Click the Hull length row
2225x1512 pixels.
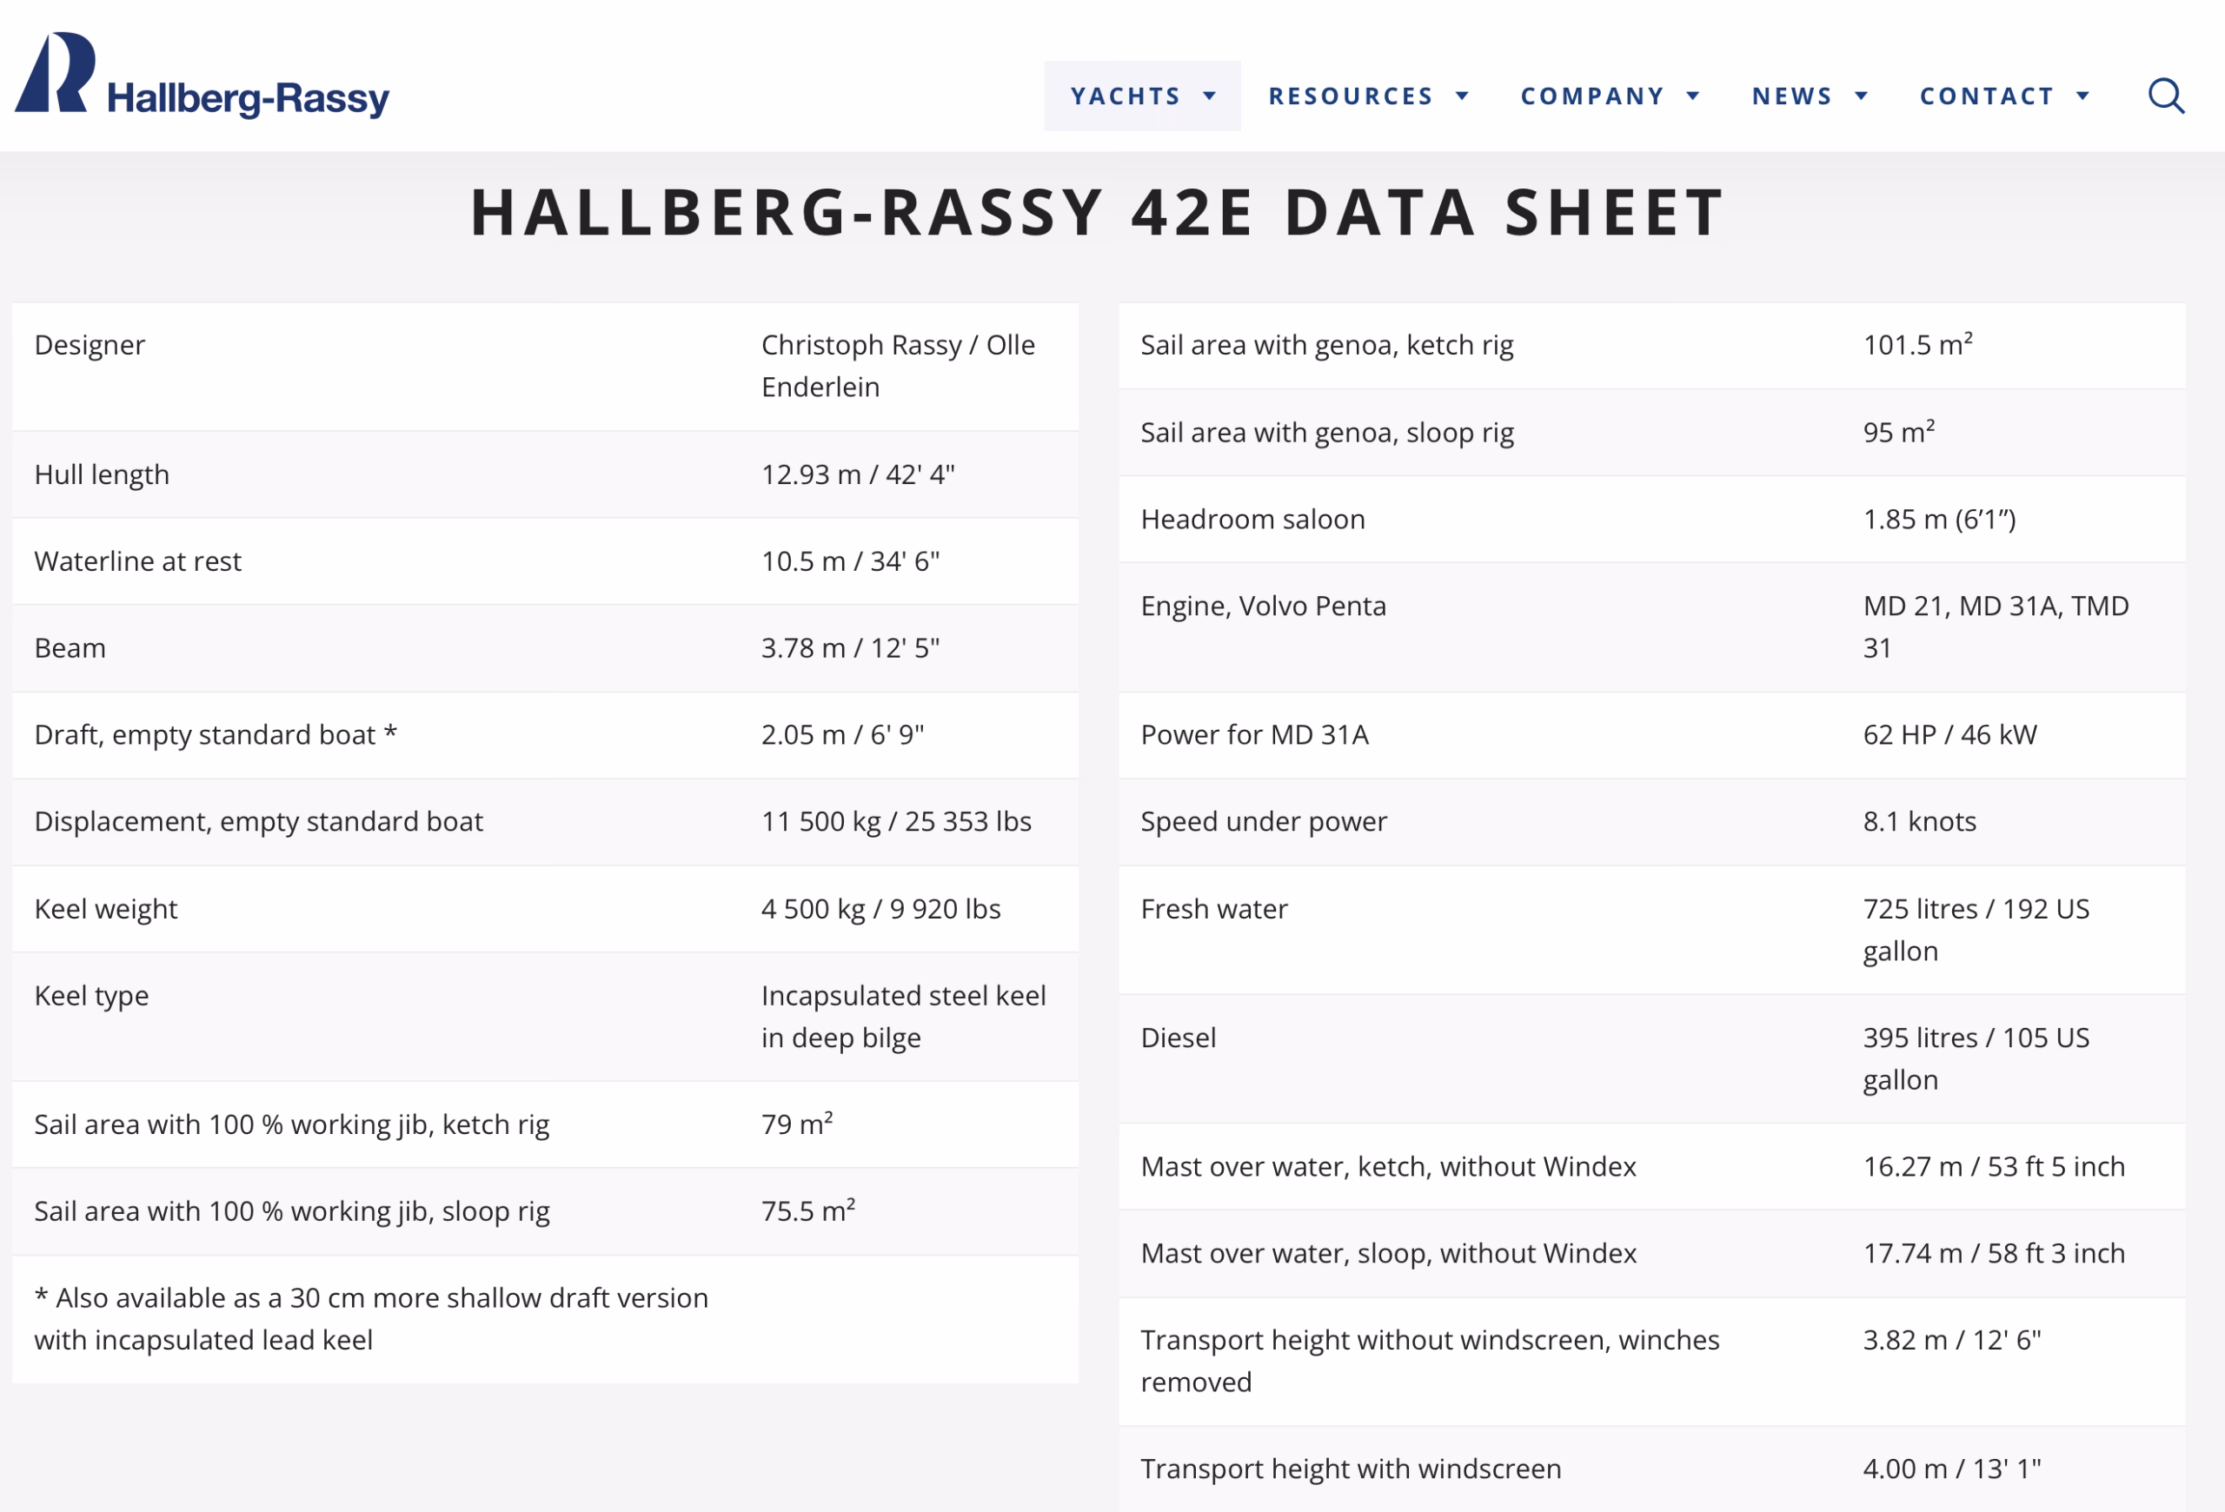[x=545, y=474]
